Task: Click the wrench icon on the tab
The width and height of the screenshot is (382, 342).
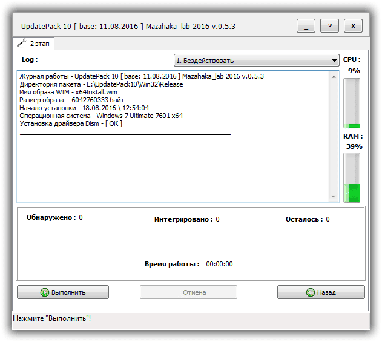Action: [21, 44]
